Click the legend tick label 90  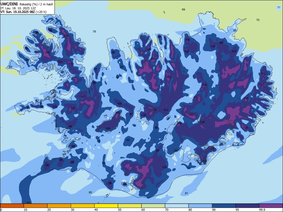coord(214,210)
